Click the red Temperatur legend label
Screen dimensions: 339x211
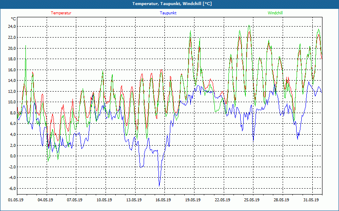click(x=61, y=13)
